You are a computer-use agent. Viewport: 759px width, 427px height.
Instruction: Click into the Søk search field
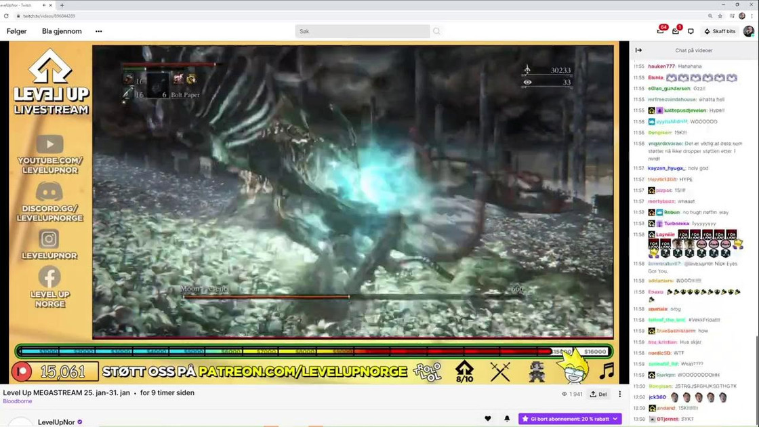pyautogui.click(x=363, y=31)
